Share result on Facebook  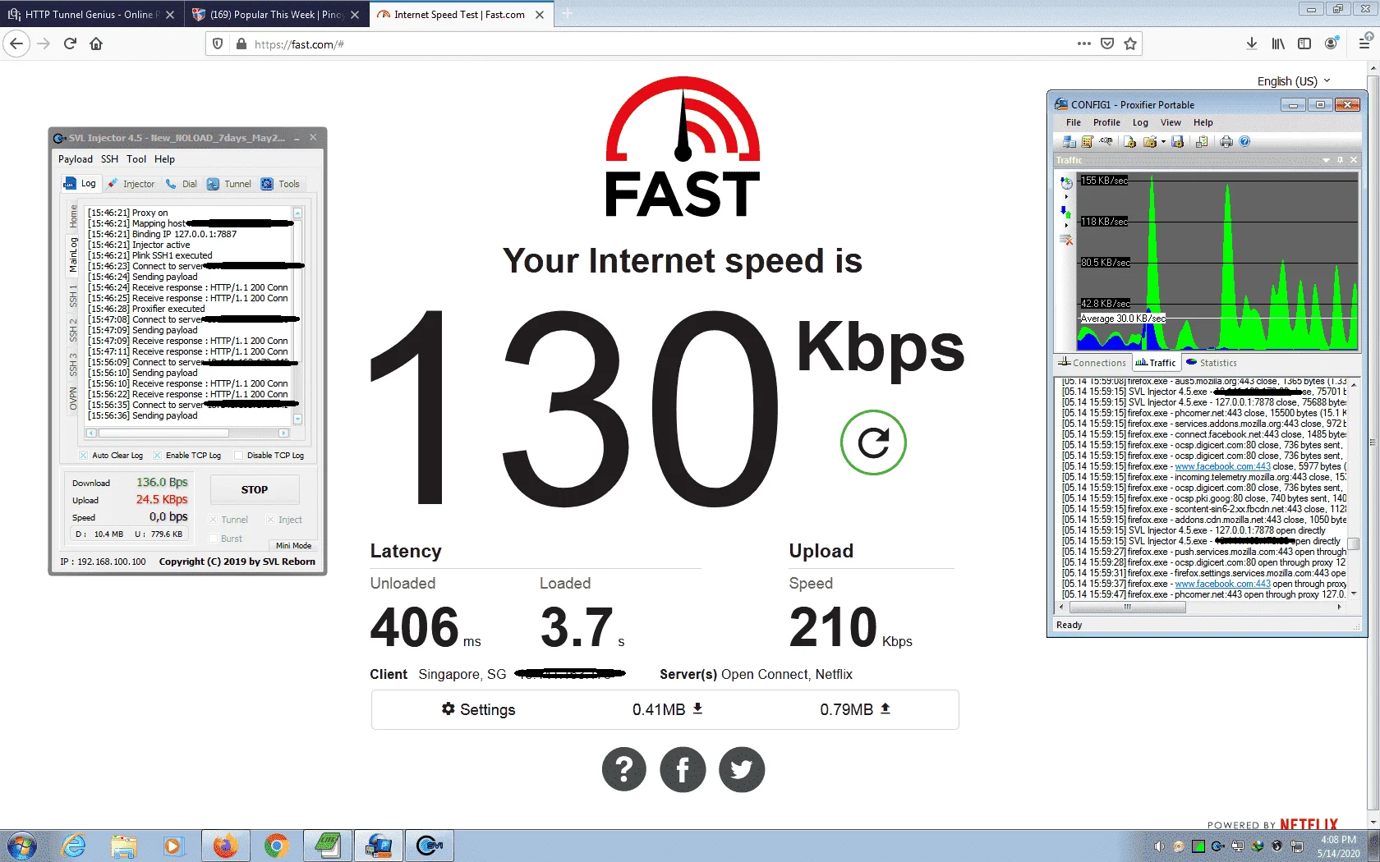click(683, 769)
